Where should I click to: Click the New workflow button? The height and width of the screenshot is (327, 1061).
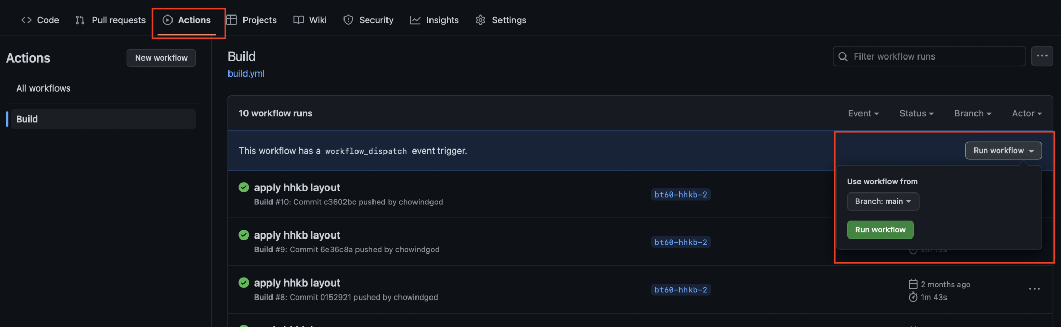click(x=161, y=58)
